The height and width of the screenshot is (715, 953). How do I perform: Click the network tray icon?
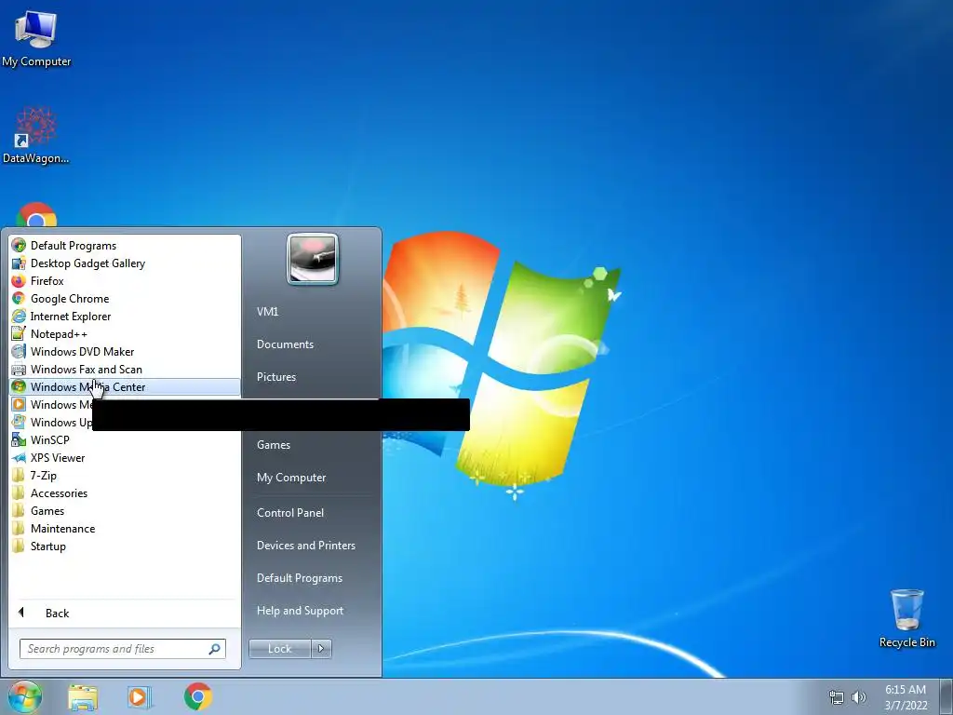[837, 697]
